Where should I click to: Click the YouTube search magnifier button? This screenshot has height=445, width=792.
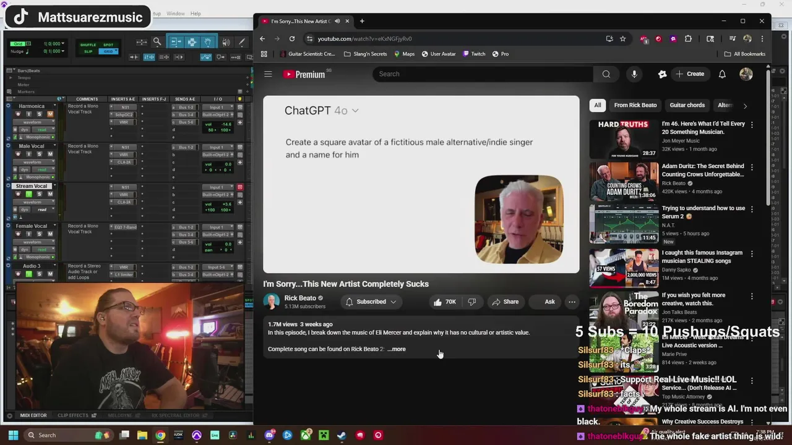point(606,74)
